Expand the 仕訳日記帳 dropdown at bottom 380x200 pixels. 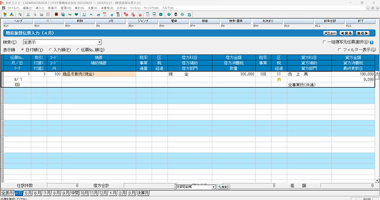click(x=214, y=187)
